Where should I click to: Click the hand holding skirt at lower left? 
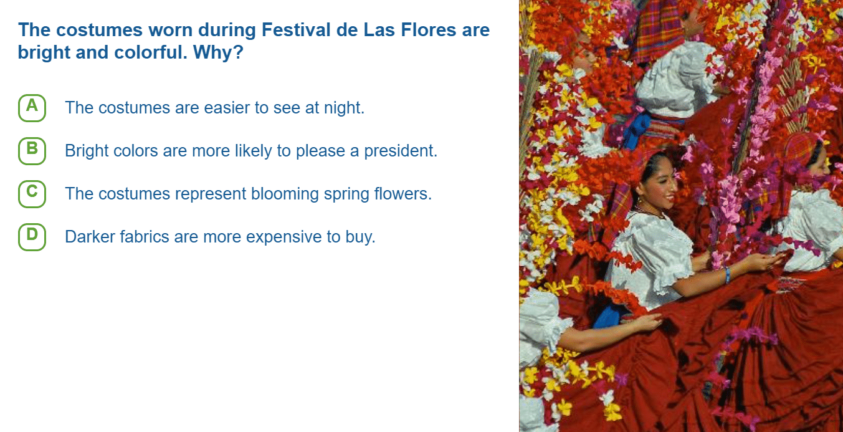(645, 322)
